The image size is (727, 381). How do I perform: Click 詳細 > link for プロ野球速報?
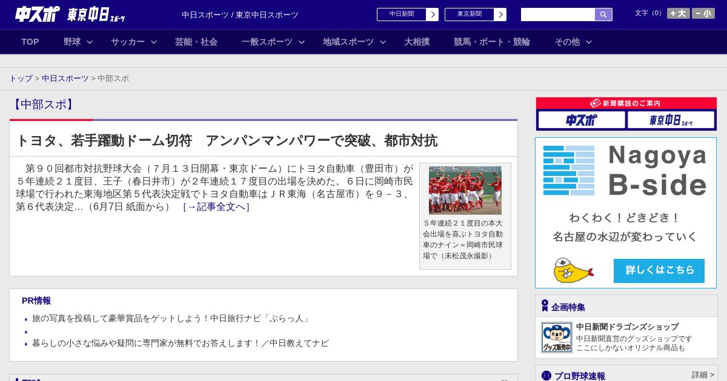(703, 375)
